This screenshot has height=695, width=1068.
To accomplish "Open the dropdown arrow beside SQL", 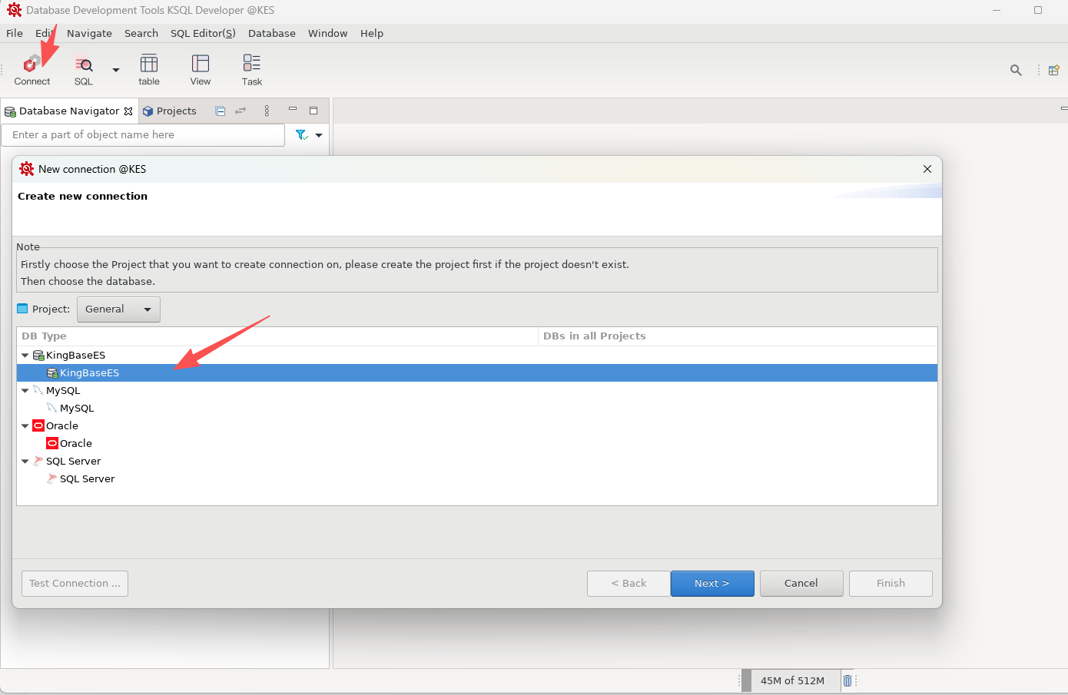I will click(x=116, y=70).
